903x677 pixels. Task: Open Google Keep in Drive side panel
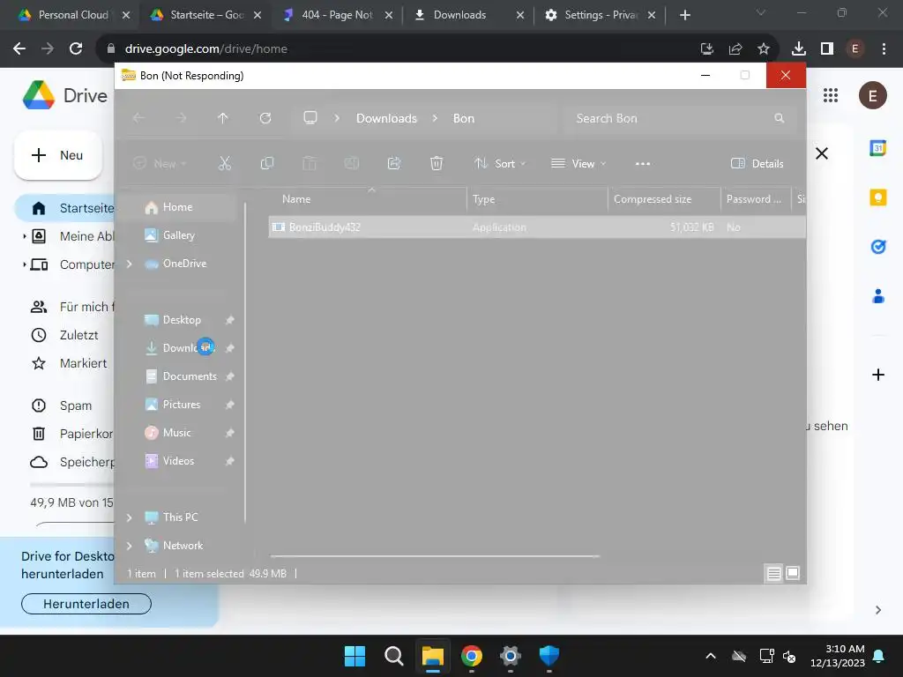[878, 197]
